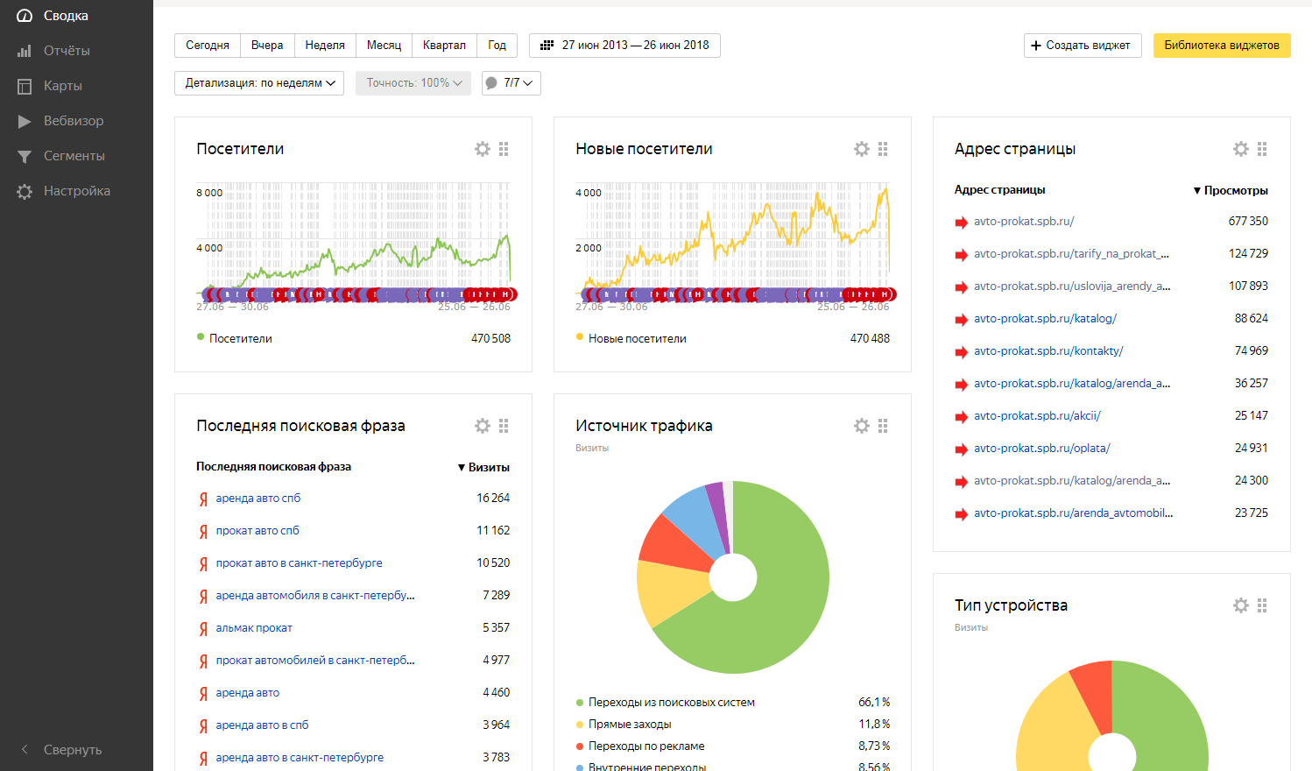Image resolution: width=1312 pixels, height=771 pixels.
Task: Click the Вебвизор play icon
Action: click(25, 121)
